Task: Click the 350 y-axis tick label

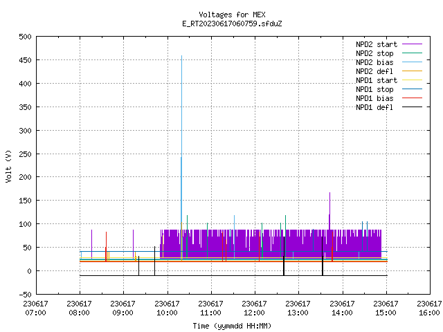Action: click(25, 107)
